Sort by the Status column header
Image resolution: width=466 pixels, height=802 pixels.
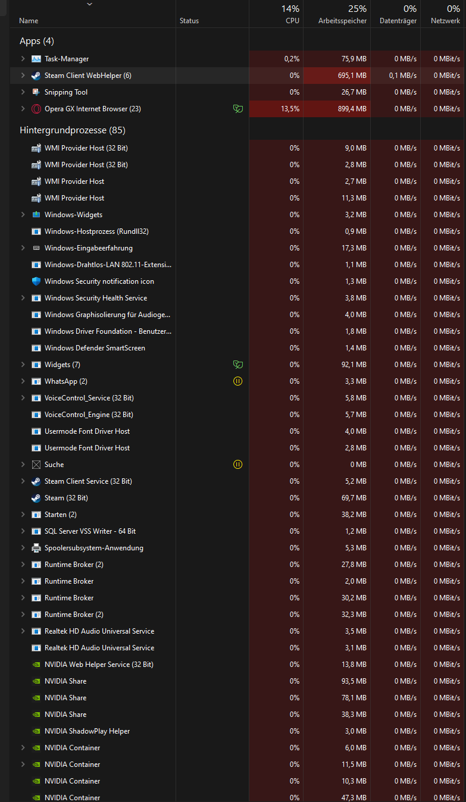point(189,21)
